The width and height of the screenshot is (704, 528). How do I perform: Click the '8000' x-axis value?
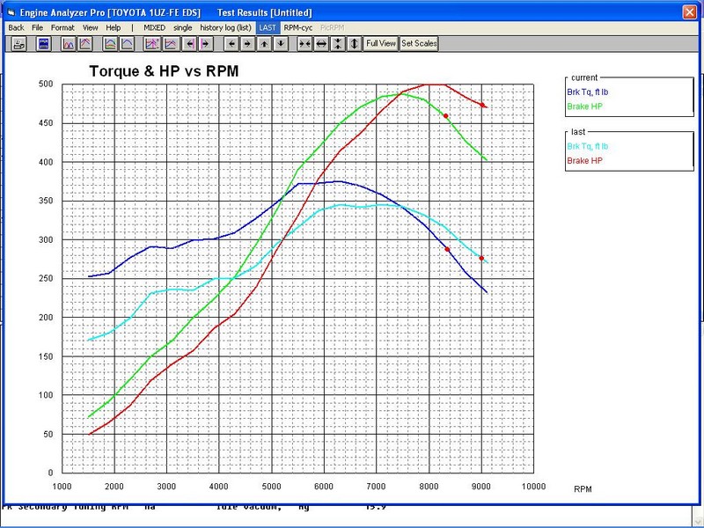pyautogui.click(x=429, y=487)
